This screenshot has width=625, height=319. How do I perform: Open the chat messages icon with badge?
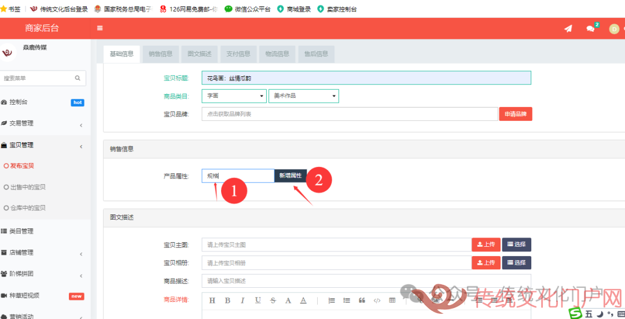[592, 28]
